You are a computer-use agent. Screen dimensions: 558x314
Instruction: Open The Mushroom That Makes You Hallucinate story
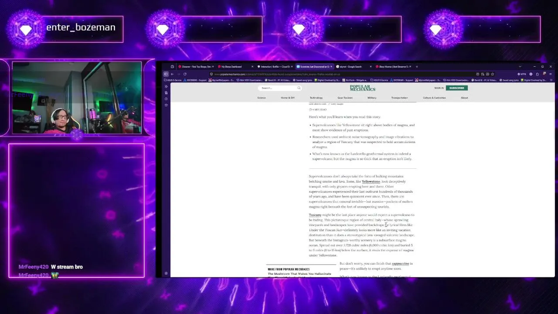coord(299,274)
